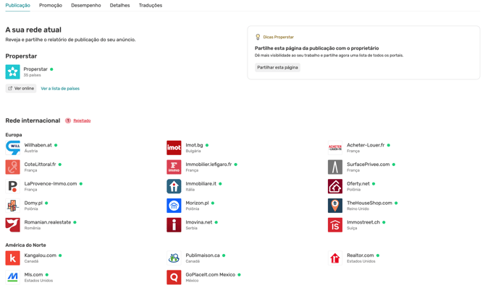Screen dimensions: 485x285
Task: Click the Oferty.net house logo
Action: point(335,186)
